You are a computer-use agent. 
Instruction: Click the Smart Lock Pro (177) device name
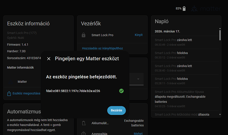22,33
